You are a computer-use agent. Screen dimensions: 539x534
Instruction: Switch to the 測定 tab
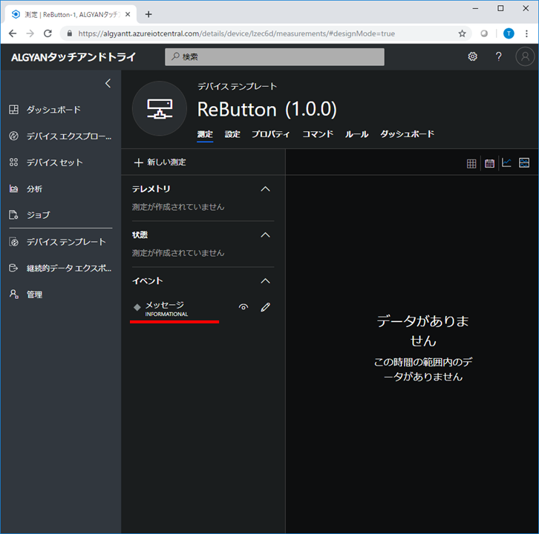pyautogui.click(x=205, y=134)
